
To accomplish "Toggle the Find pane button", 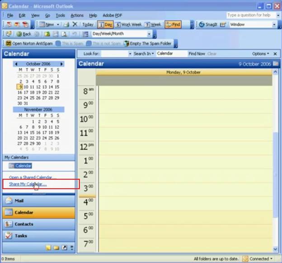I will tap(173, 24).
